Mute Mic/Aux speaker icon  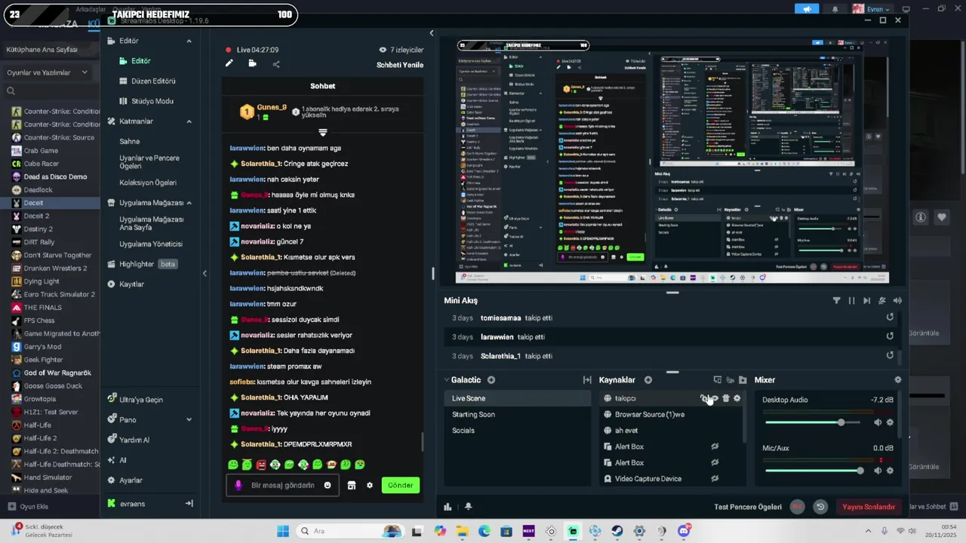878,471
